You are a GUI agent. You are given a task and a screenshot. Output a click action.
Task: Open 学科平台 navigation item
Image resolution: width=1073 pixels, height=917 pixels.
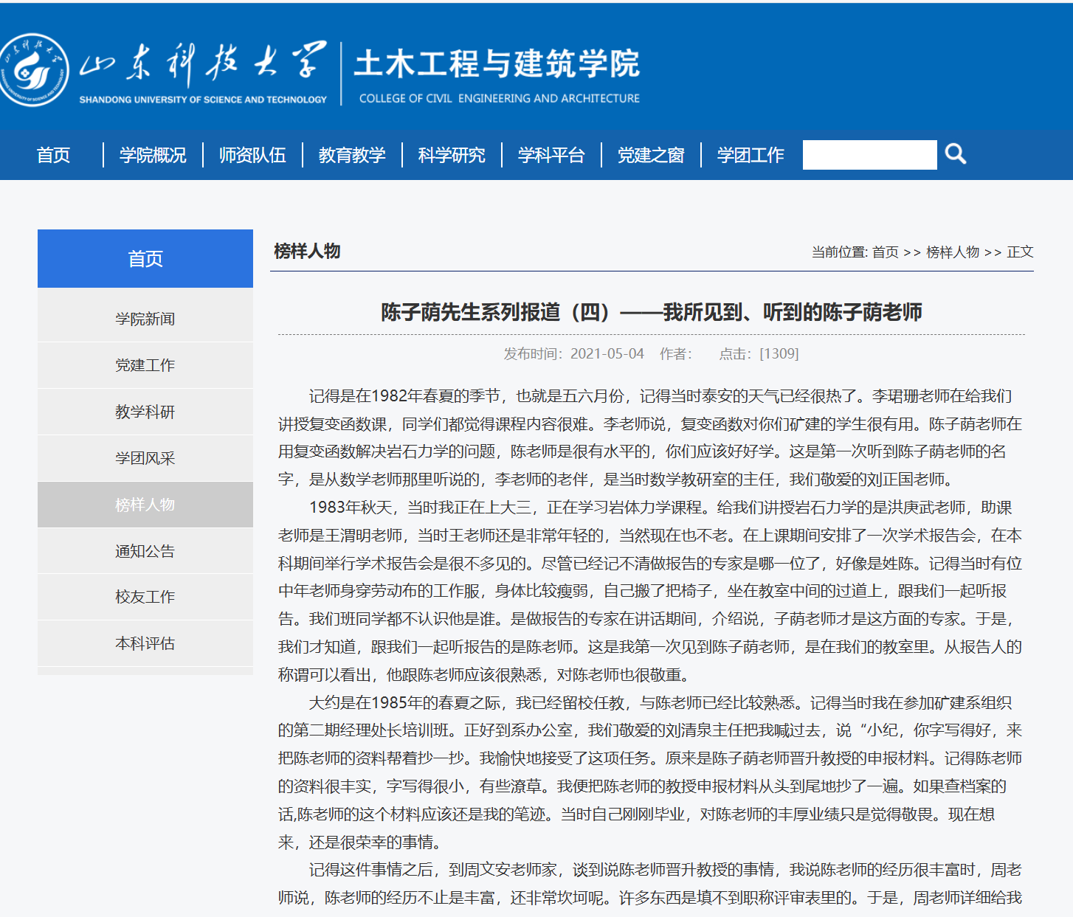(x=551, y=155)
